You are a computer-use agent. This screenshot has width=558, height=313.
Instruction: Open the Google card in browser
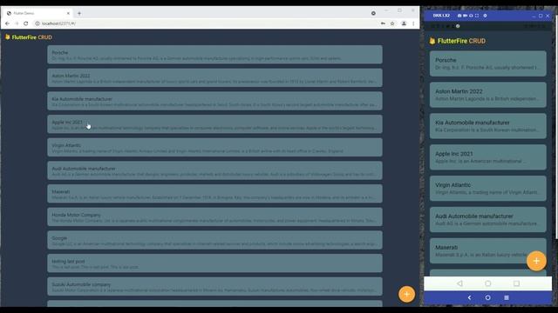[x=214, y=240]
